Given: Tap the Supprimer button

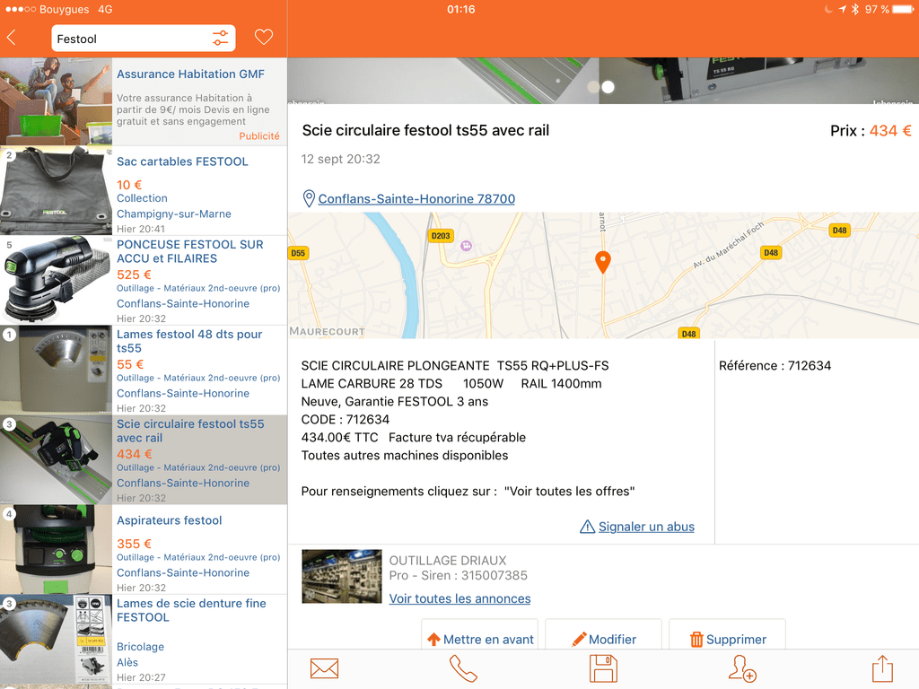Looking at the screenshot, I should tap(727, 634).
